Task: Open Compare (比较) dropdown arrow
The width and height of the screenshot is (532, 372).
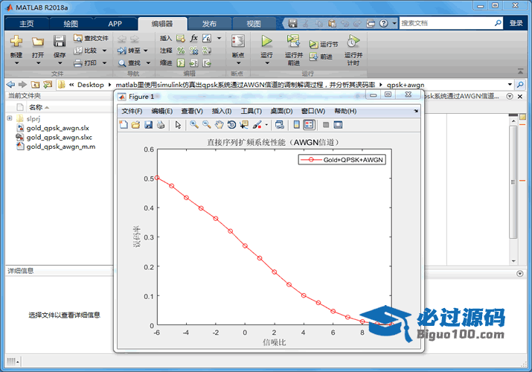Action: (x=104, y=51)
